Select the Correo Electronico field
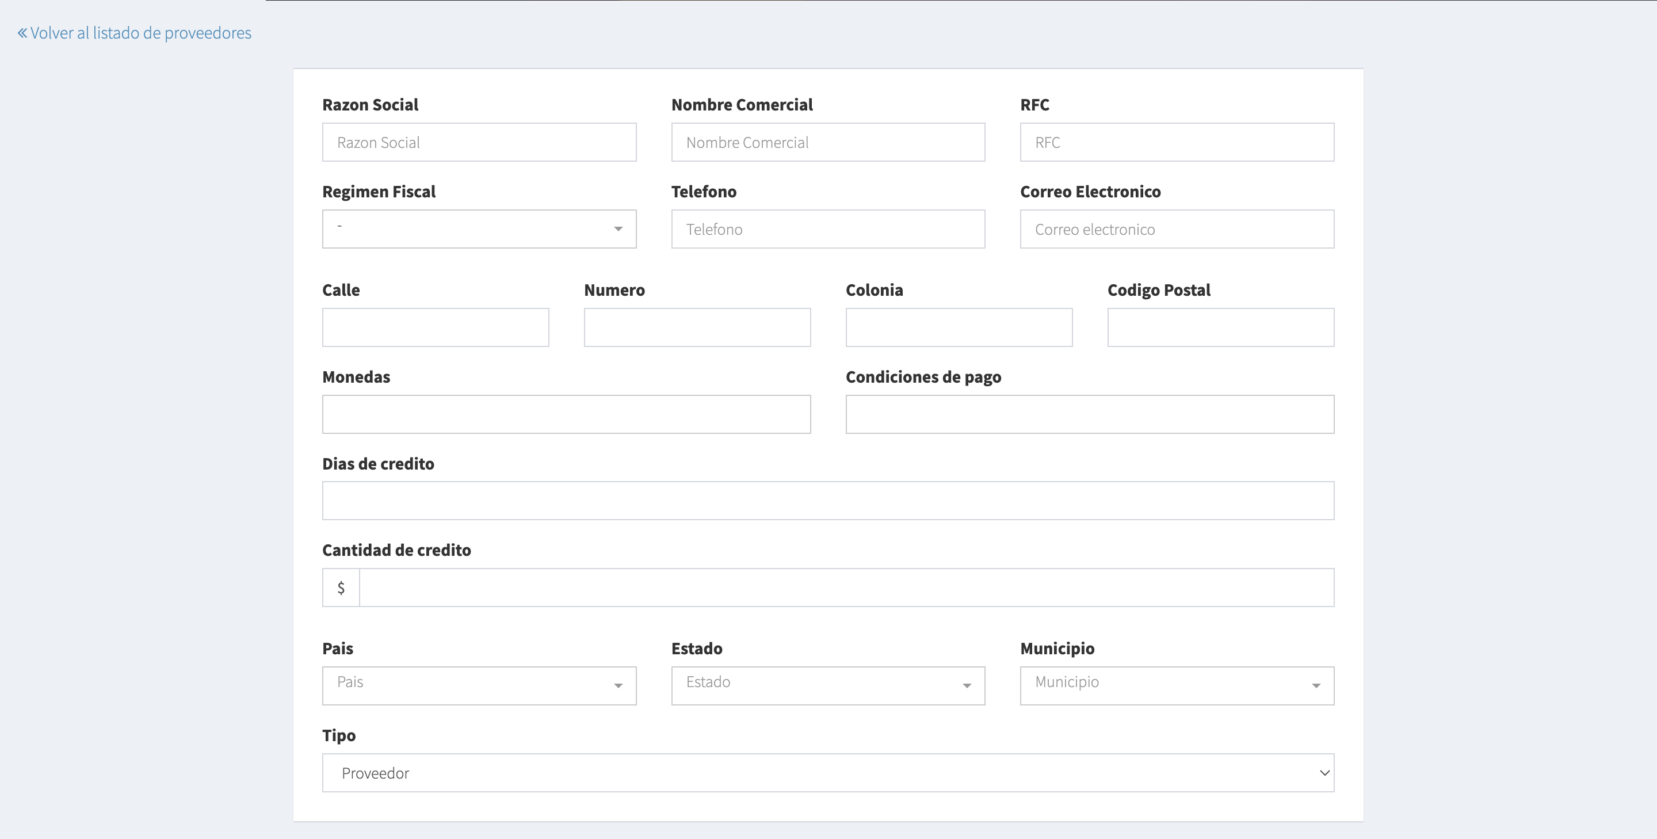The width and height of the screenshot is (1657, 839). click(x=1177, y=229)
